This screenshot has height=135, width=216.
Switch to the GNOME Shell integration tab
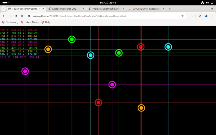(x=146, y=9)
